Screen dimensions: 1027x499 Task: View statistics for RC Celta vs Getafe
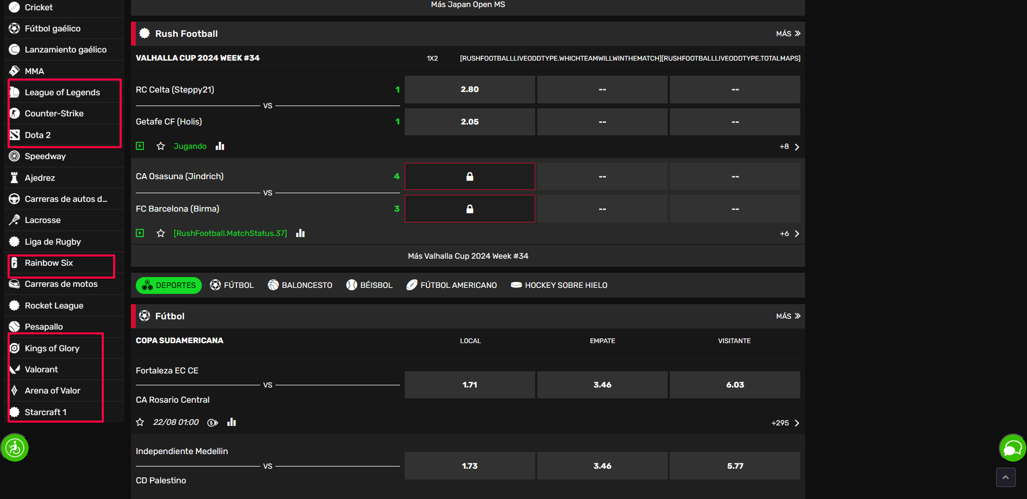pos(220,146)
